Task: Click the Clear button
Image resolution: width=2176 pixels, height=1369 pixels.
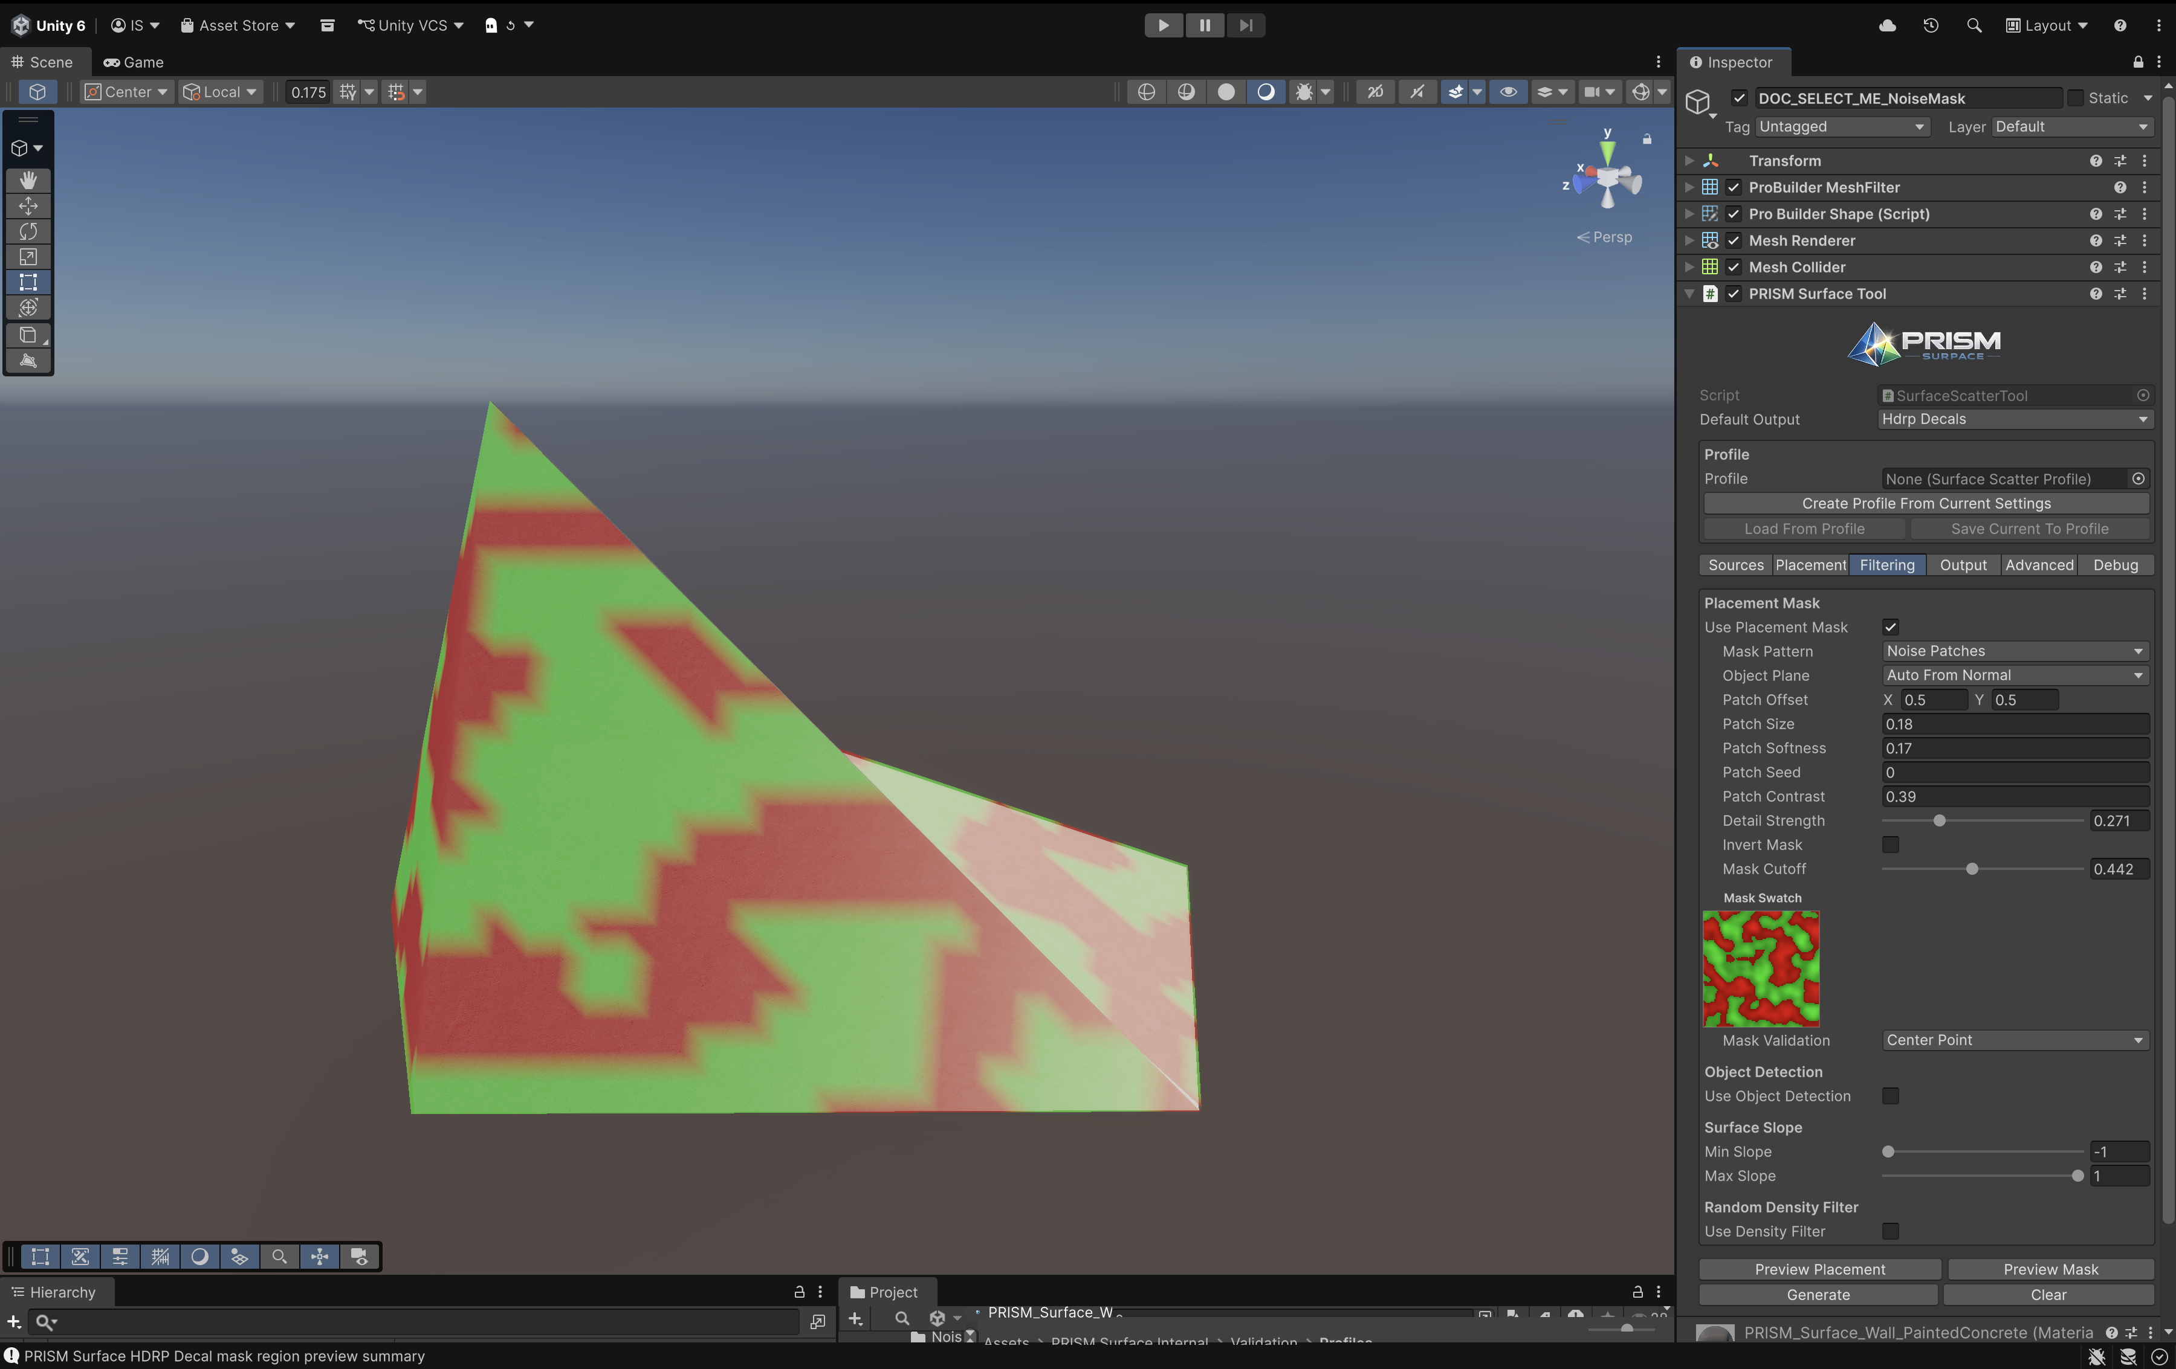Action: (x=2048, y=1295)
